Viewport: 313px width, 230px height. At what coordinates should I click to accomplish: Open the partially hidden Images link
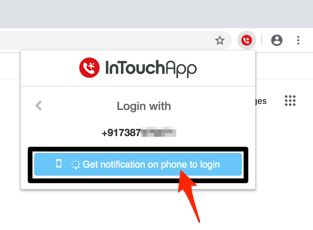[261, 101]
